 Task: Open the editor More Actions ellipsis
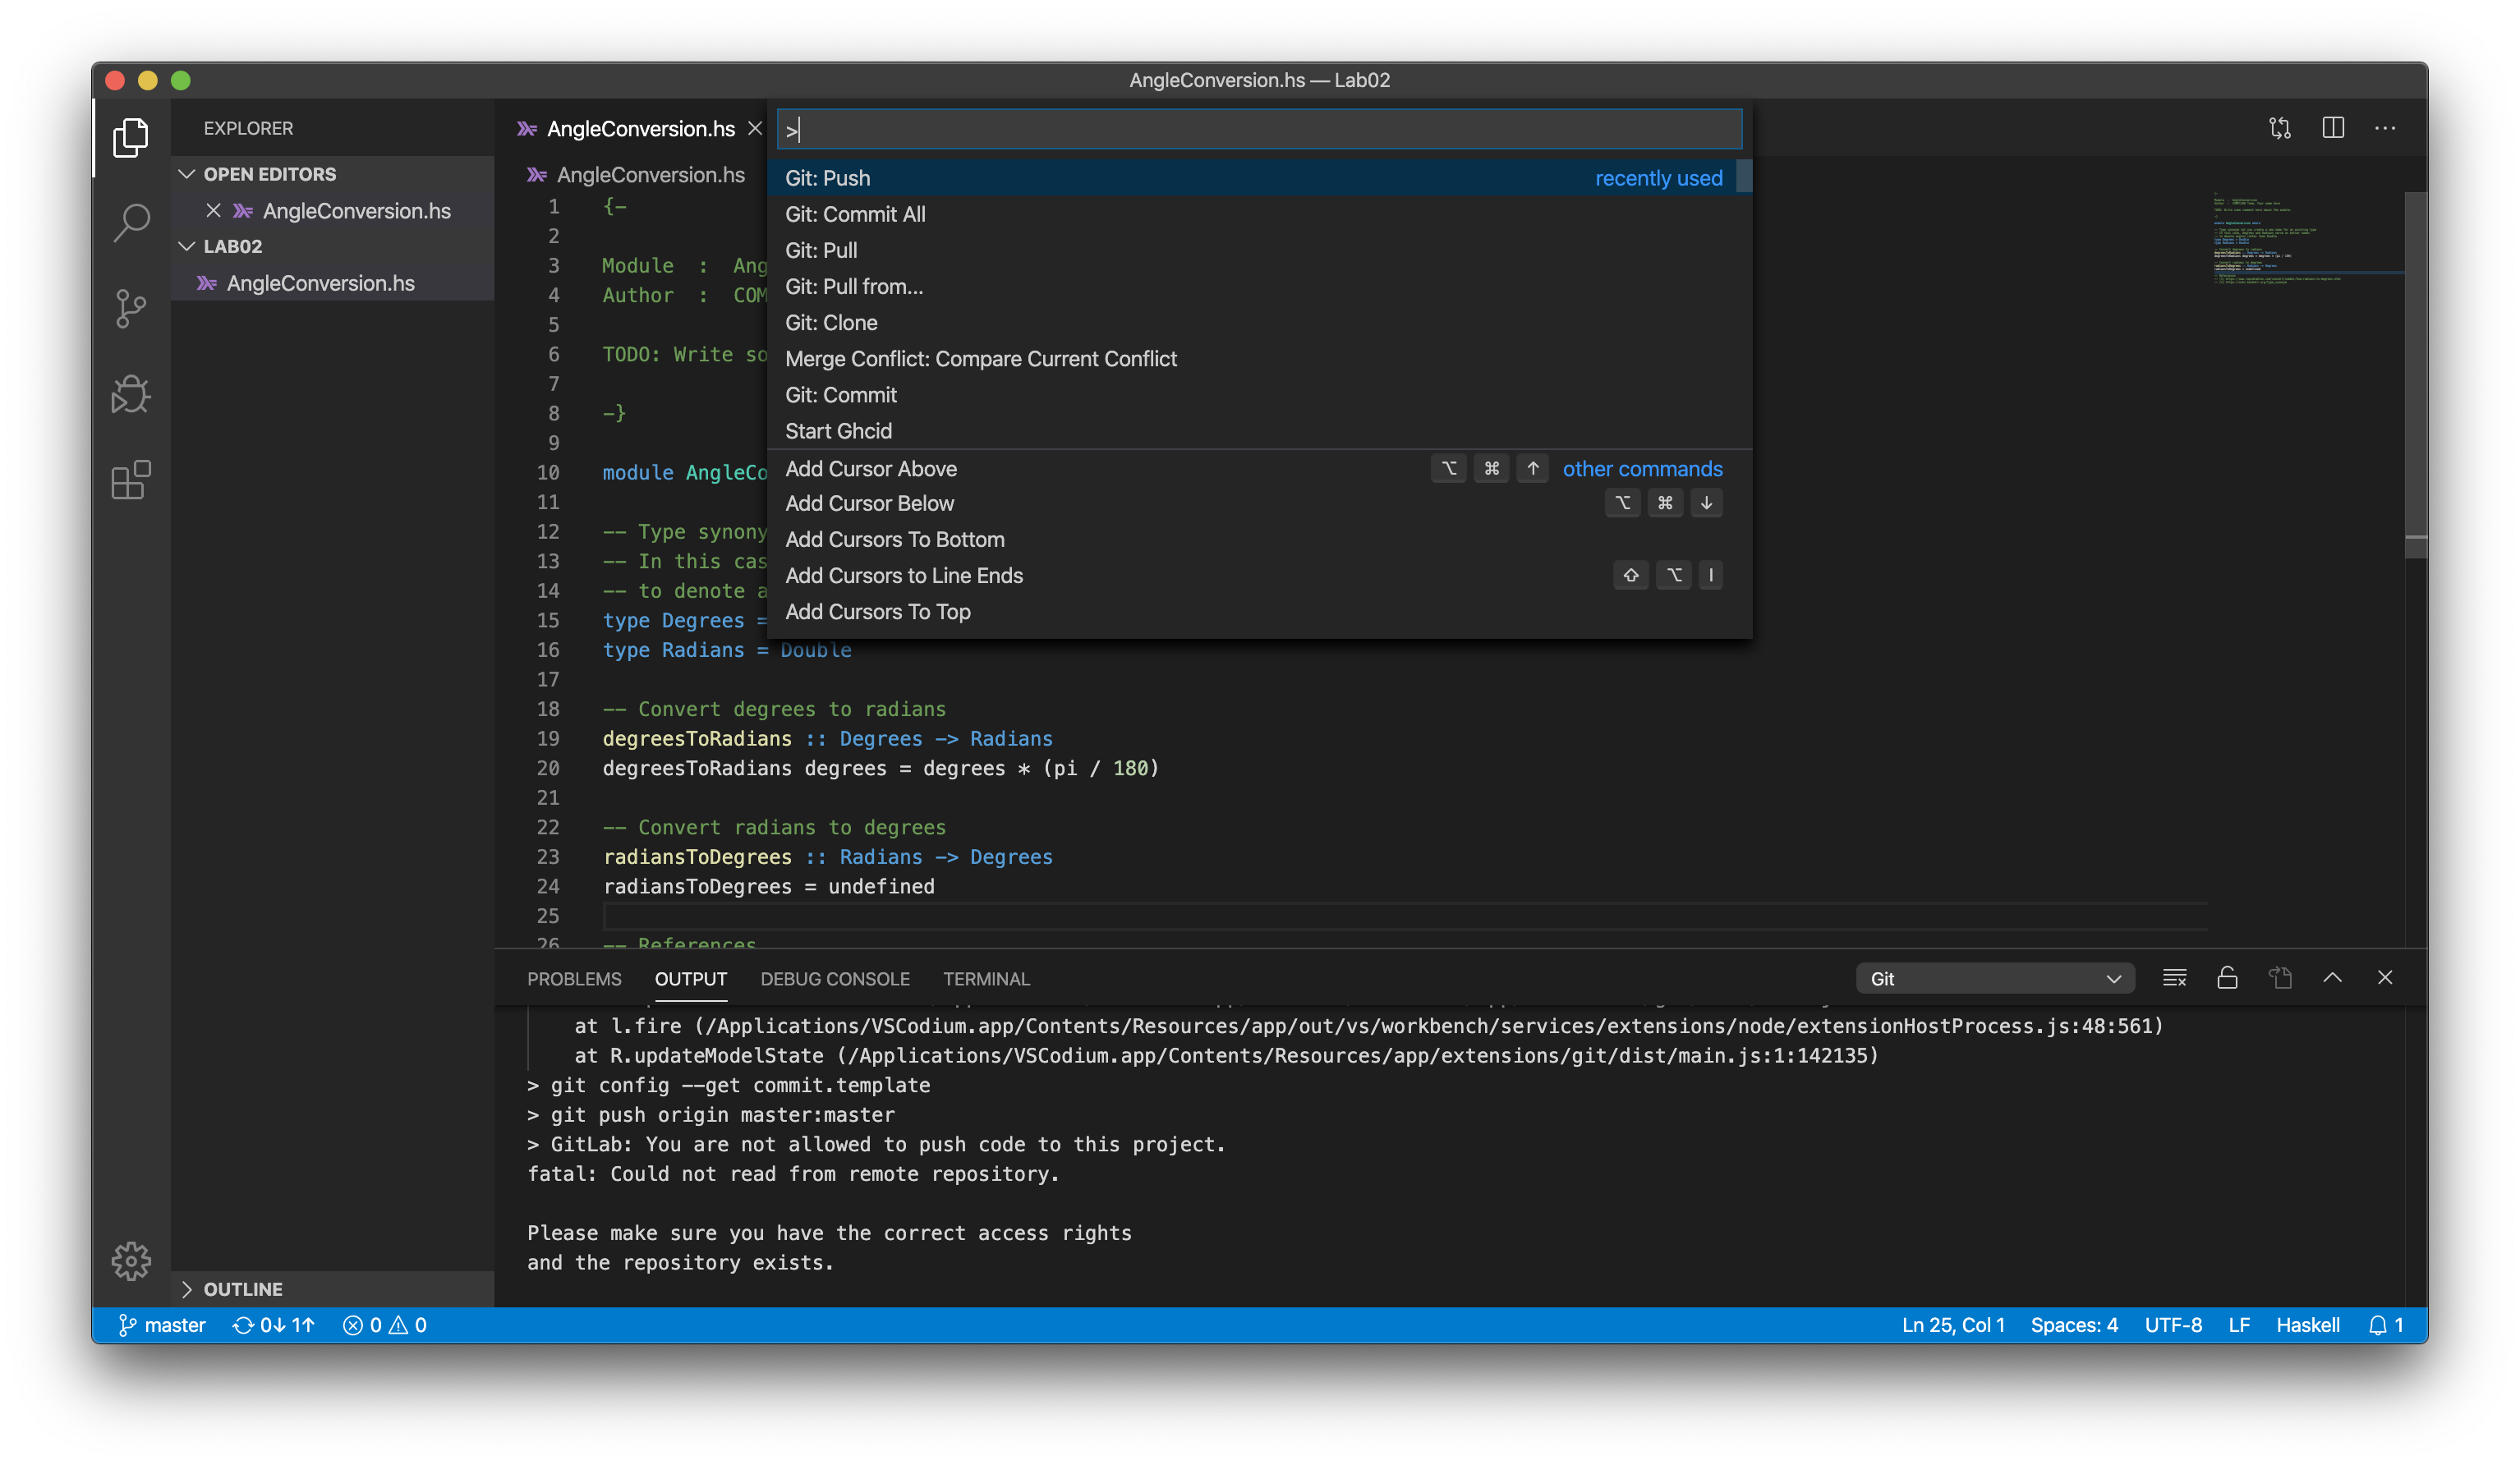tap(2385, 128)
